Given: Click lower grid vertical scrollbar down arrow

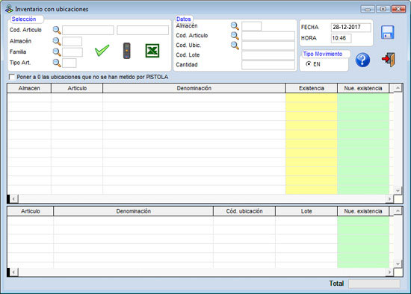Looking at the screenshot, I should [x=398, y=264].
